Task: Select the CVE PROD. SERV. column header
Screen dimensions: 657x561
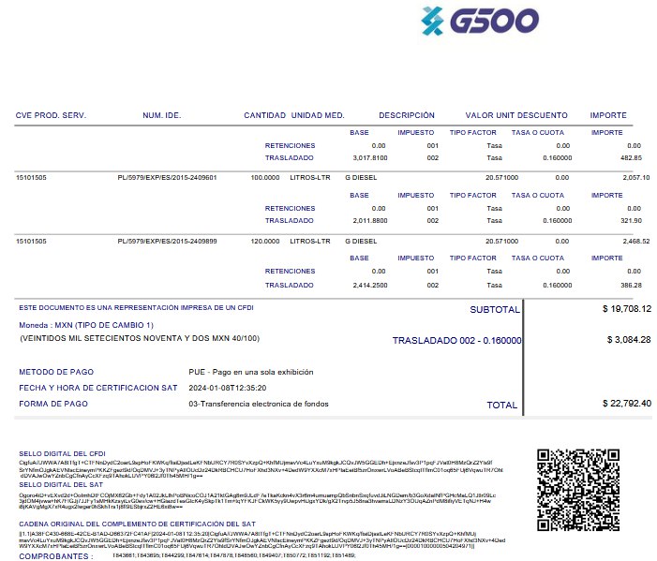Action: tap(51, 115)
